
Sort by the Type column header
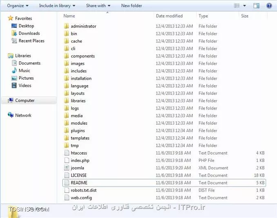coord(203,16)
